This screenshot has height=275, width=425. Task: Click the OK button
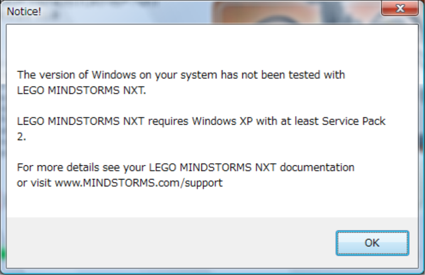tap(372, 243)
